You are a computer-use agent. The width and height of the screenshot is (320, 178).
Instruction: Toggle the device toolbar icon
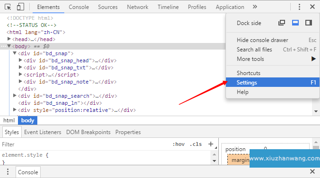(x=20, y=7)
